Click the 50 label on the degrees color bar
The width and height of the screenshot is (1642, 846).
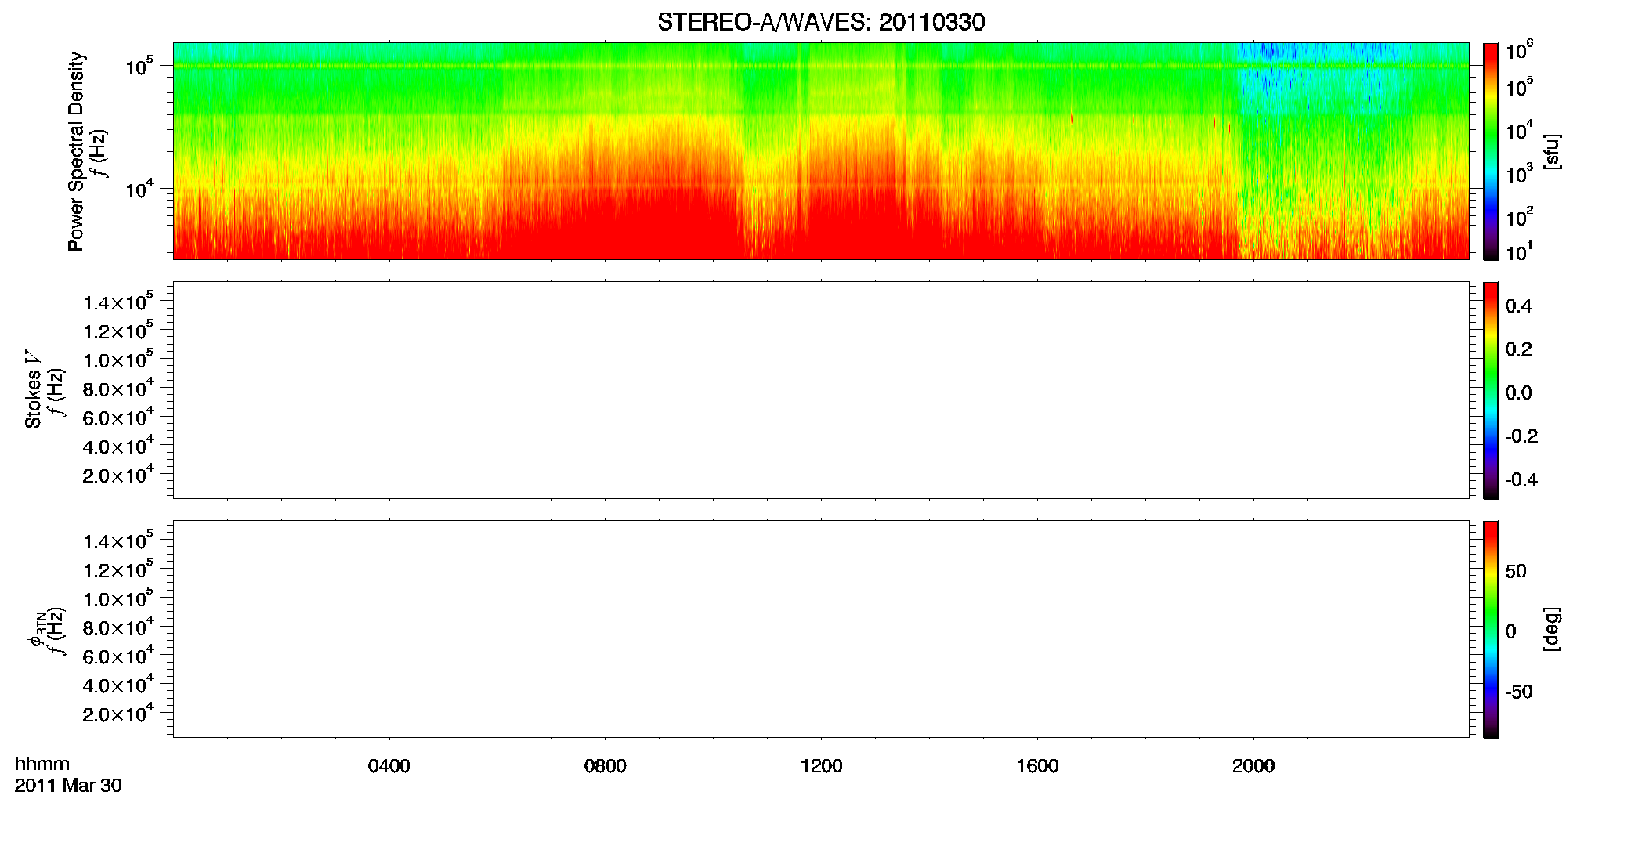tap(1516, 571)
